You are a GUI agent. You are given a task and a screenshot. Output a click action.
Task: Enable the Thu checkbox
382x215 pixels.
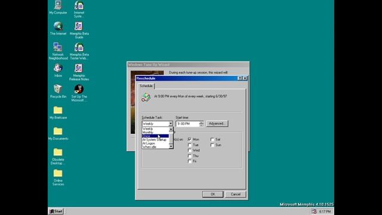coord(190,156)
